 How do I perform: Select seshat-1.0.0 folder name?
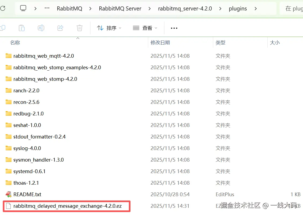tap(27, 125)
